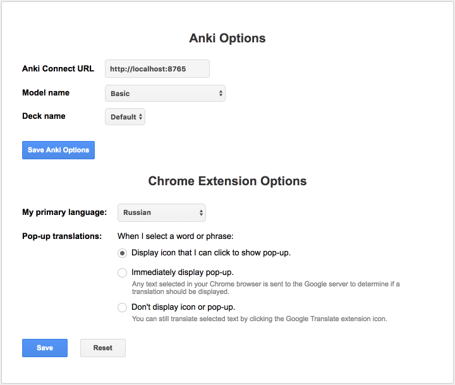Select 'Immediately display pop-up' radio button
Screen dimensions: 455x385
122,272
